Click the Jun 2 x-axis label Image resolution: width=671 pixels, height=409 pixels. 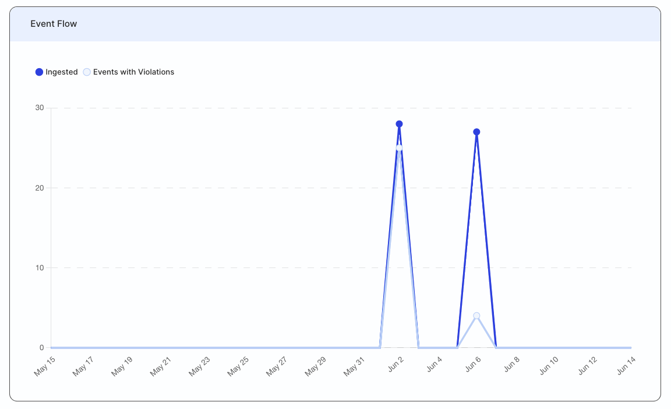click(x=395, y=364)
